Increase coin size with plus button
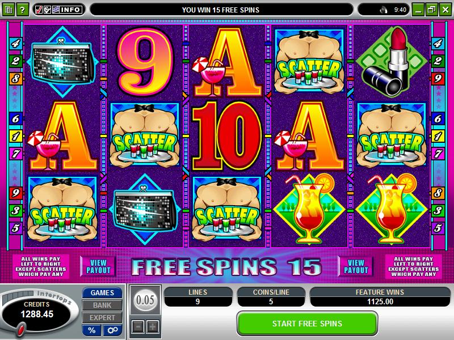 [x=153, y=327]
